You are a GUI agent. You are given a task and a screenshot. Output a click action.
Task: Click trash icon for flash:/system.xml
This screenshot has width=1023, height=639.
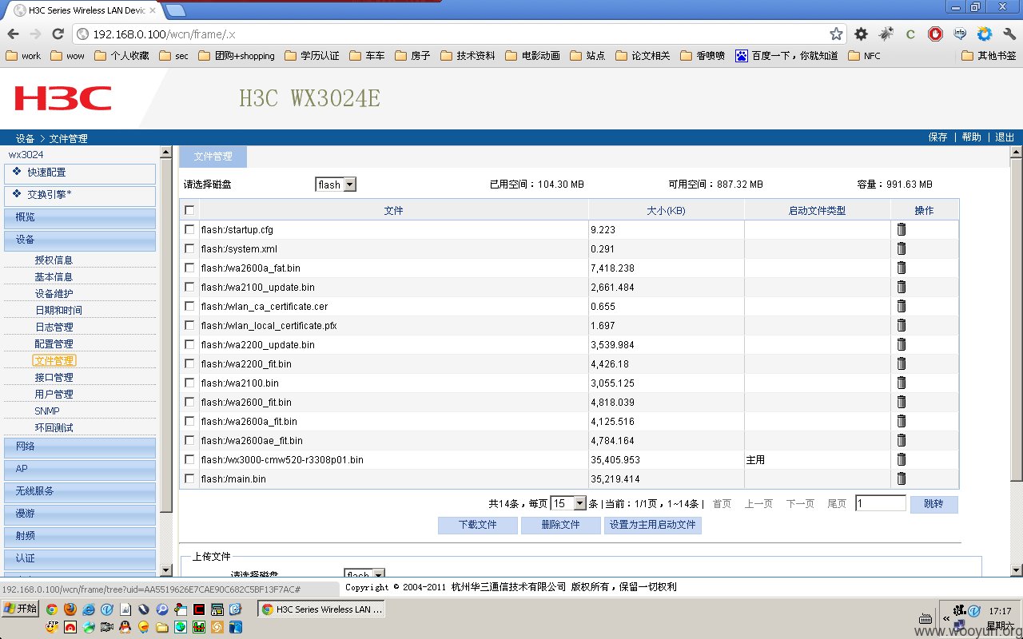pos(902,248)
